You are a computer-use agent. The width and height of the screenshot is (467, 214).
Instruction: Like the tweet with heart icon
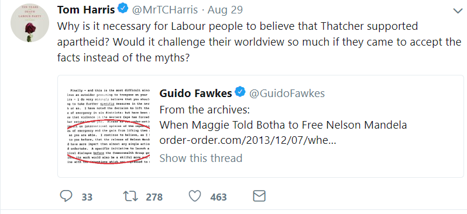(x=195, y=196)
